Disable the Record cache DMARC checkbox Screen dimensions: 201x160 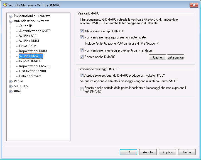(82, 57)
